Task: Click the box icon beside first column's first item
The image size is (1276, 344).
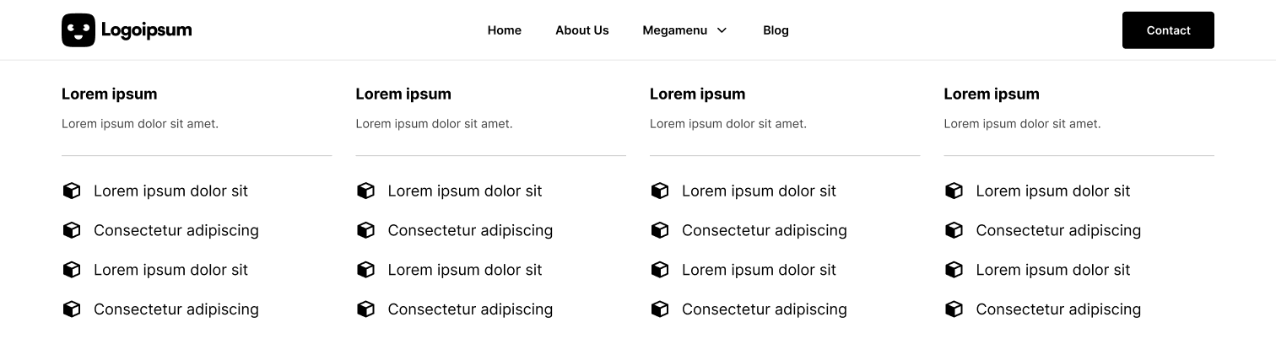Action: click(x=72, y=191)
